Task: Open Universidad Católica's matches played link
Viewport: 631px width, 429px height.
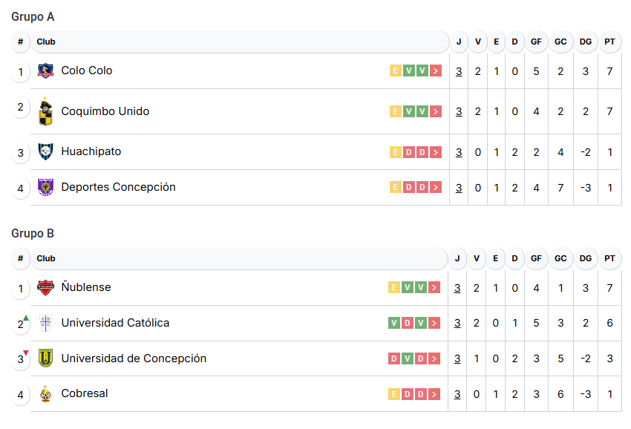Action: tap(457, 324)
